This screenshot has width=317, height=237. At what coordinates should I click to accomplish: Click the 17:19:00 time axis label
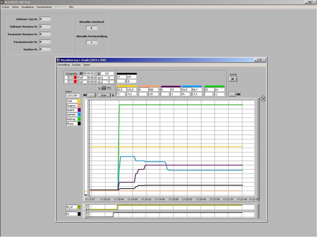coord(132,199)
